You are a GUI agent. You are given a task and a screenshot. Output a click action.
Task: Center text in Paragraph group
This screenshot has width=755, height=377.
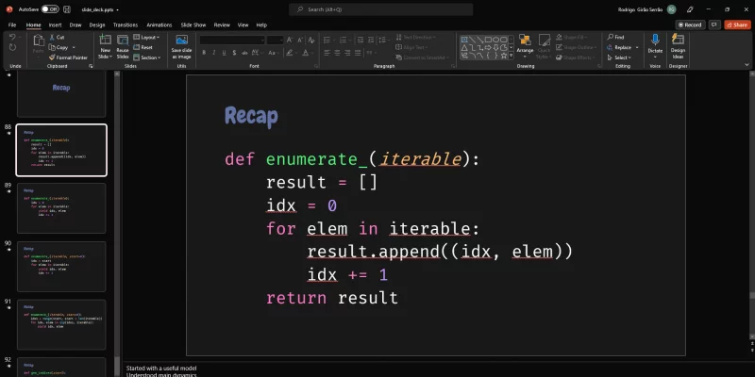[x=337, y=53]
